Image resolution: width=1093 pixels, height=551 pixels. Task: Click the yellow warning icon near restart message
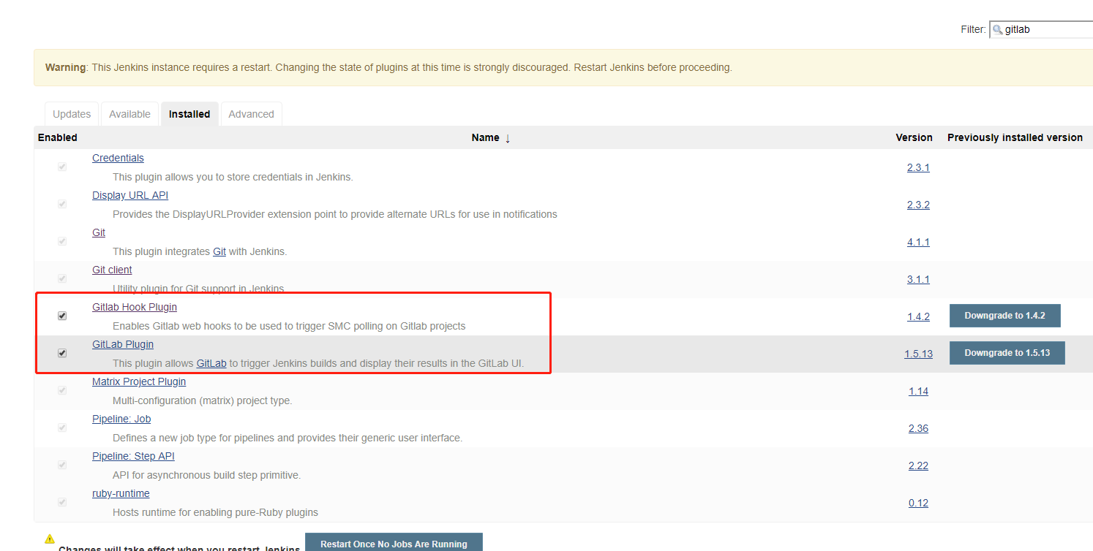(50, 539)
